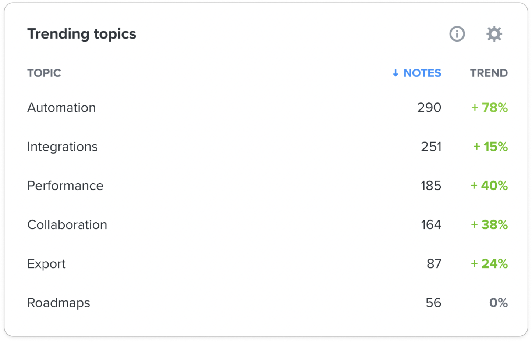
Task: Click the 251 notes count for Integrations
Action: tap(431, 147)
